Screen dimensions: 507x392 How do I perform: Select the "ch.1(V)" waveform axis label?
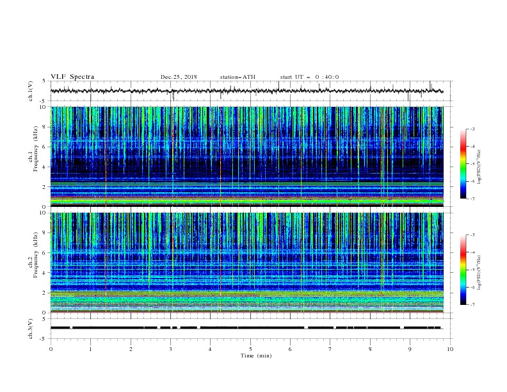[x=31, y=91]
